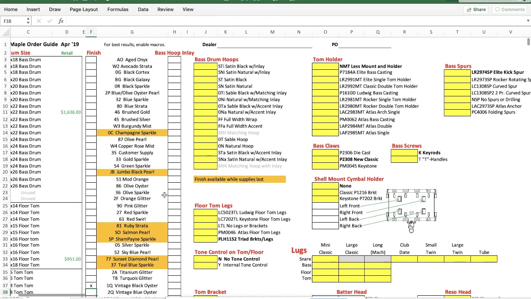Click the 'Dealer' label cell
This screenshot has height=299, width=531.
click(209, 44)
